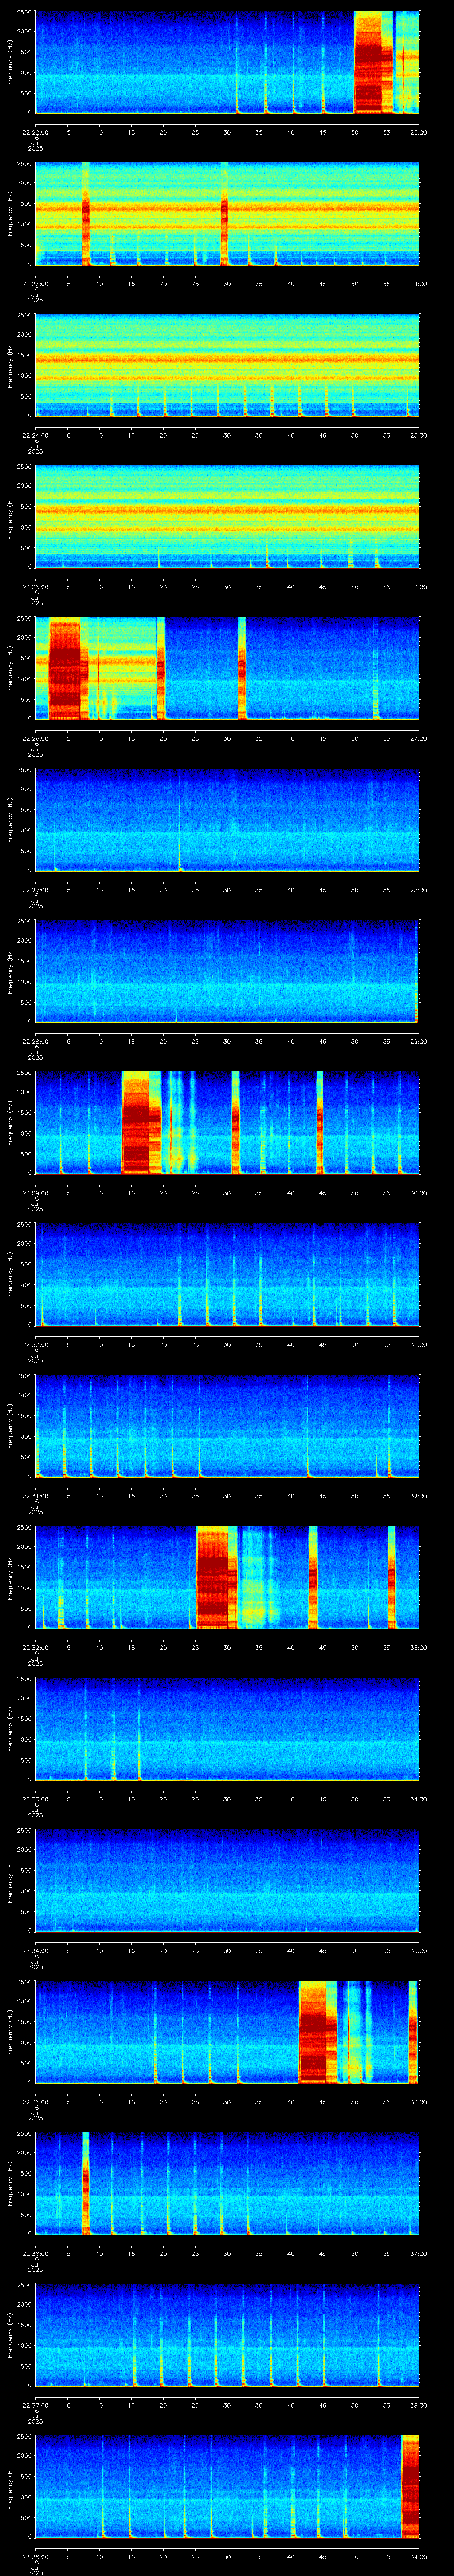Click the 27:00 end time label
Image resolution: width=454 pixels, height=2576 pixels.
[x=418, y=738]
